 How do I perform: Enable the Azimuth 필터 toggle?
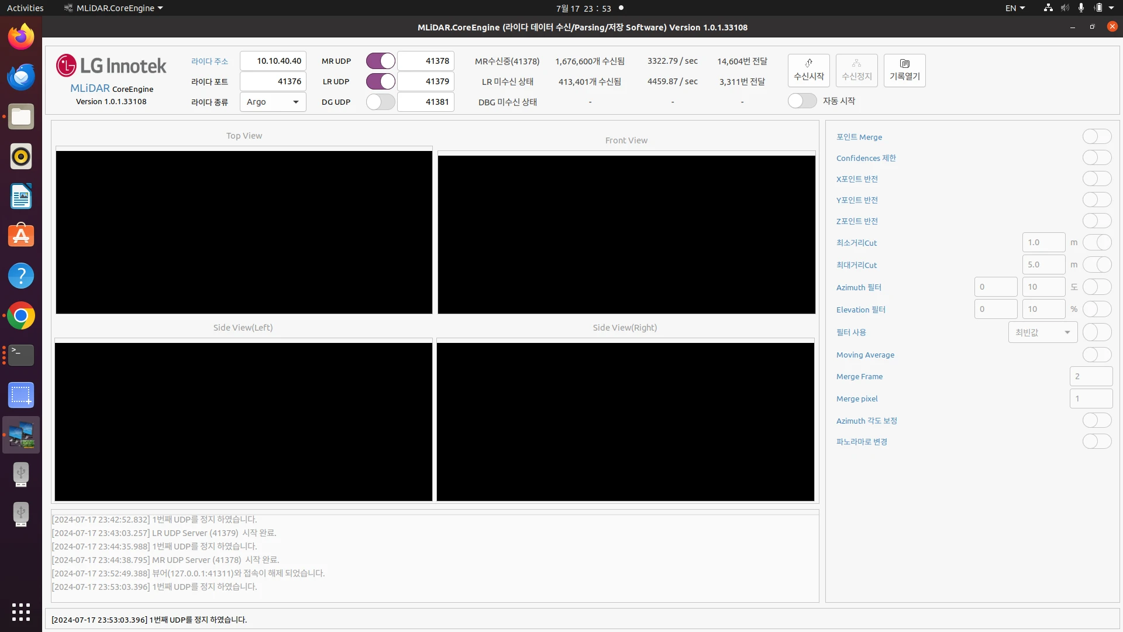pyautogui.click(x=1097, y=287)
